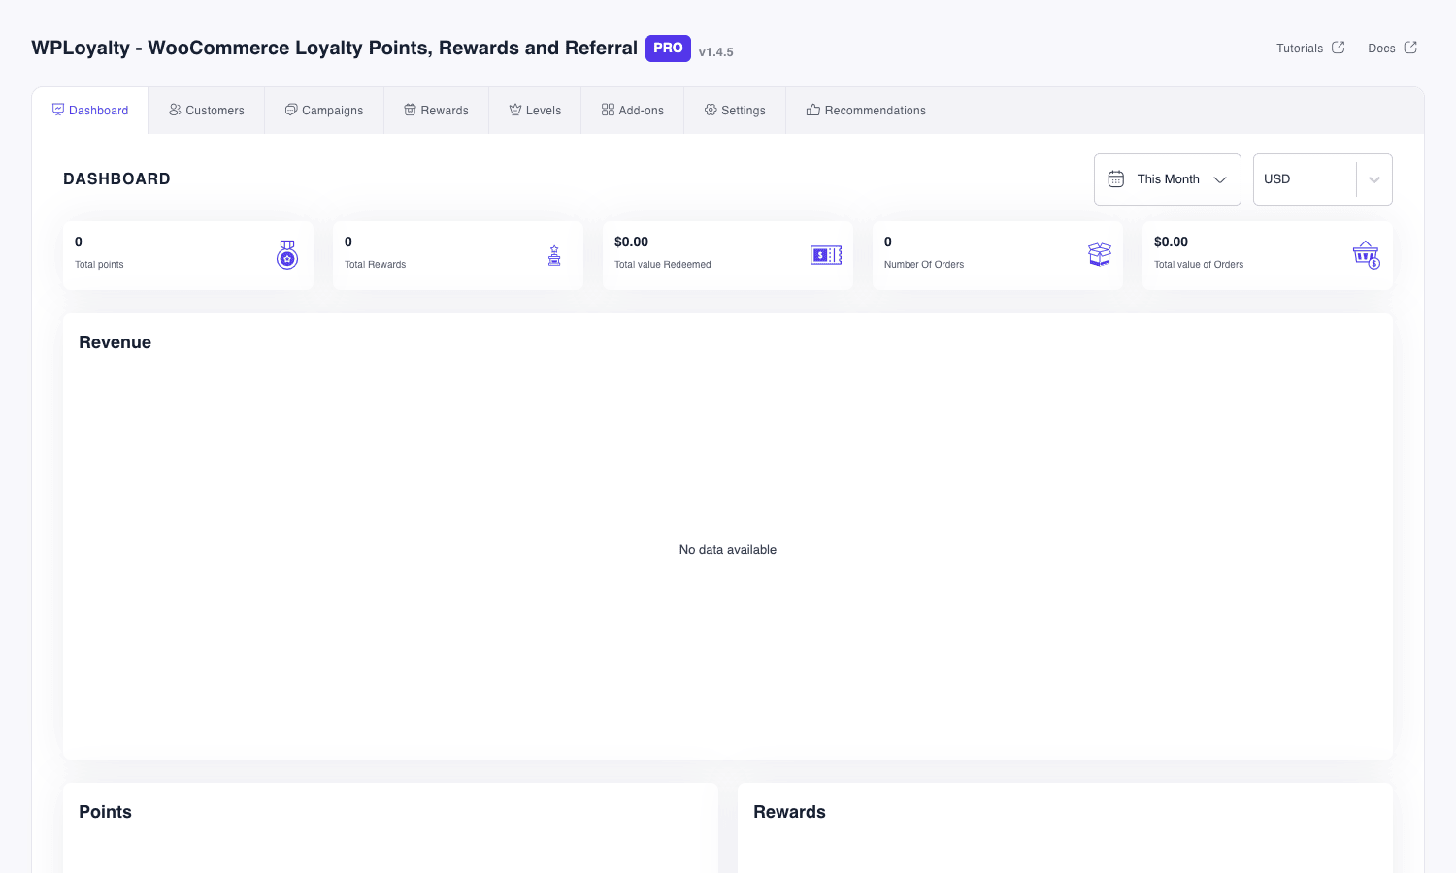Click the WPLoyalty plugin title
The width and height of the screenshot is (1456, 873).
pos(334,48)
